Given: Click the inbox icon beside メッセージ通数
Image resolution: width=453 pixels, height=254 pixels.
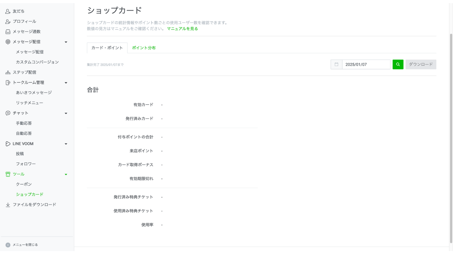Looking at the screenshot, I should tap(8, 32).
